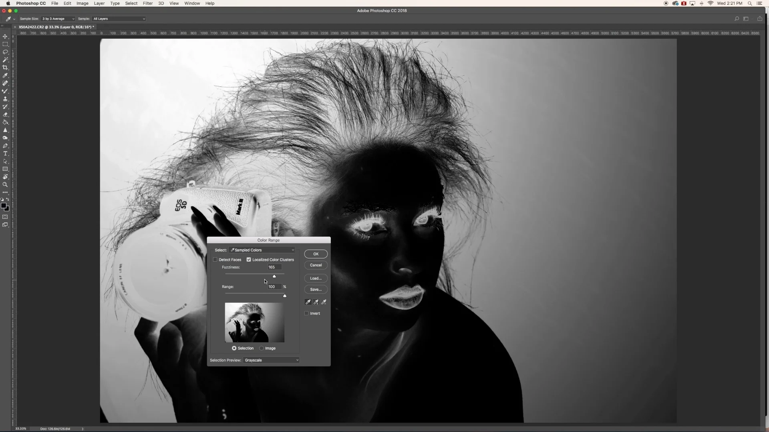This screenshot has height=432, width=769.
Task: Click the foreground color swatch
Action: click(4, 206)
